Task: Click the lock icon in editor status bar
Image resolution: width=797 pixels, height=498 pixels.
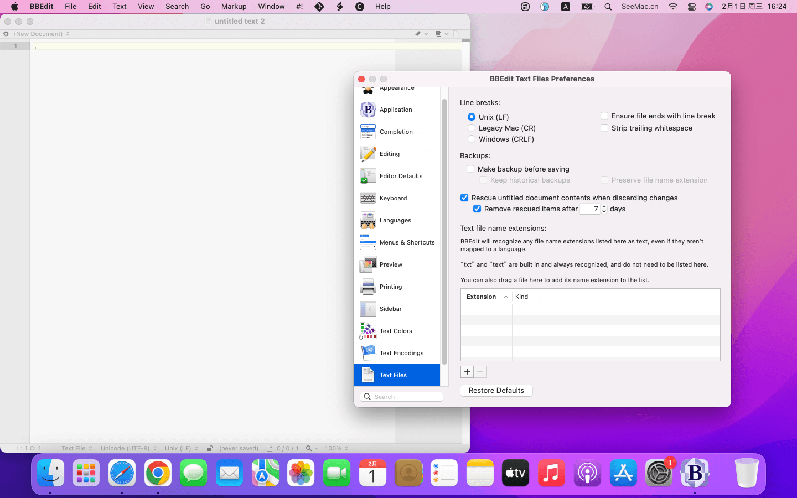Action: pyautogui.click(x=210, y=448)
